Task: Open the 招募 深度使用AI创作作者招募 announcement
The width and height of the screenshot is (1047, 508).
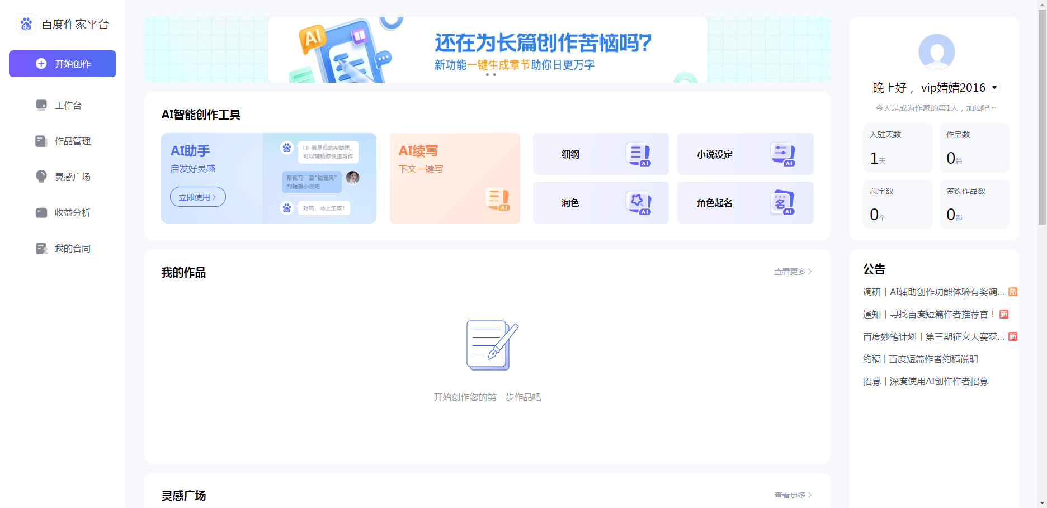Action: (925, 381)
